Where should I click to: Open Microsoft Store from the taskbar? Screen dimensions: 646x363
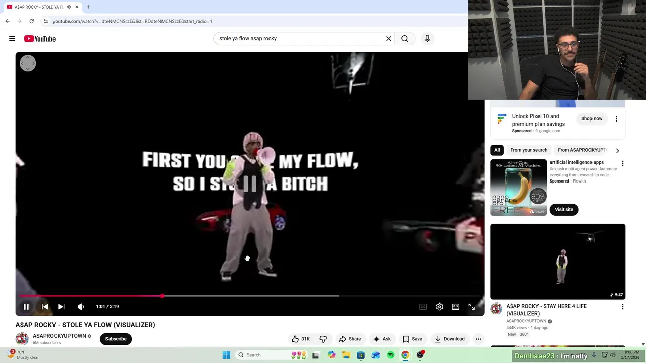(361, 355)
